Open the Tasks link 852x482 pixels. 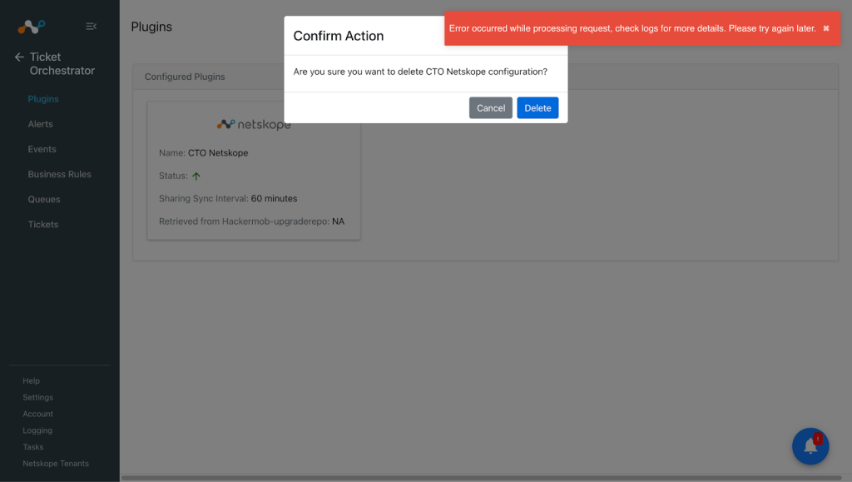(33, 447)
